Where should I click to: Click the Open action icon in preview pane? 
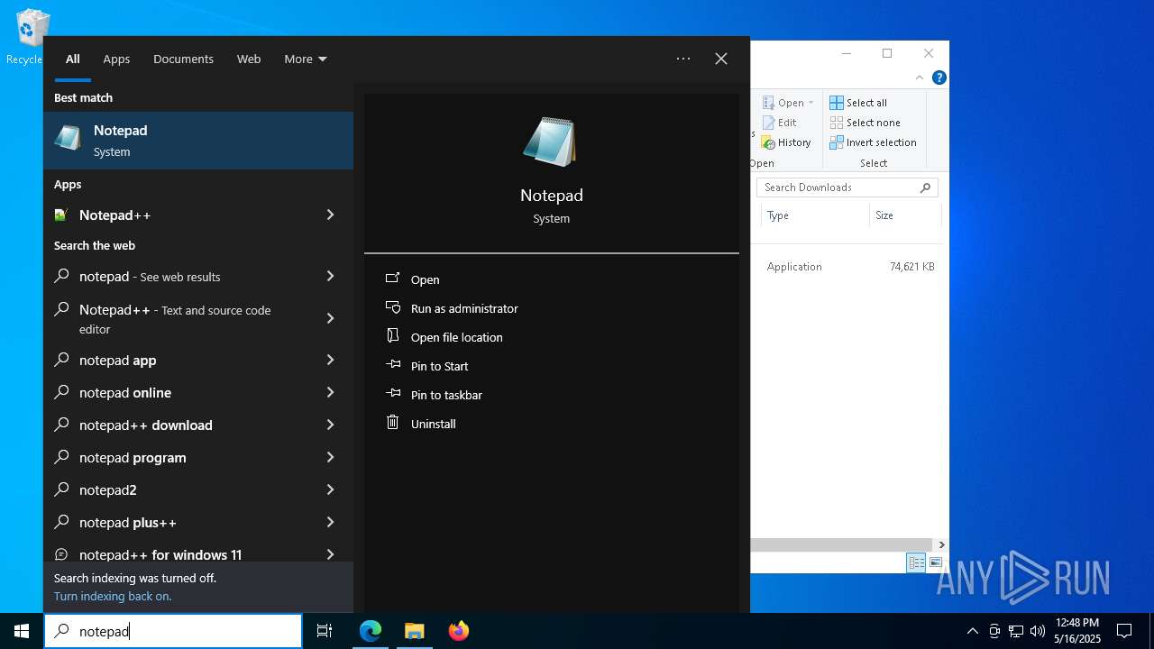[392, 279]
